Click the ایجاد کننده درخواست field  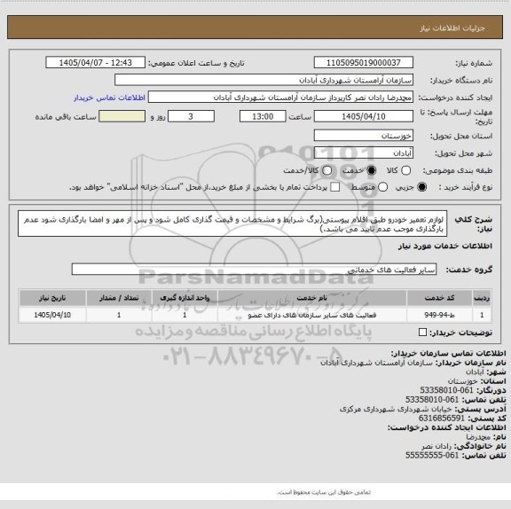click(x=280, y=98)
